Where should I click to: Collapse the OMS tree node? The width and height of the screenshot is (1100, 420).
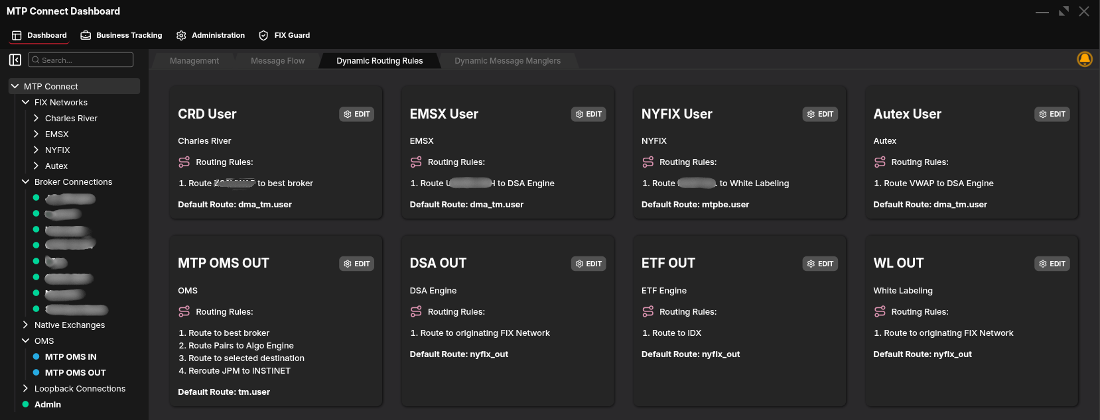[x=25, y=341]
